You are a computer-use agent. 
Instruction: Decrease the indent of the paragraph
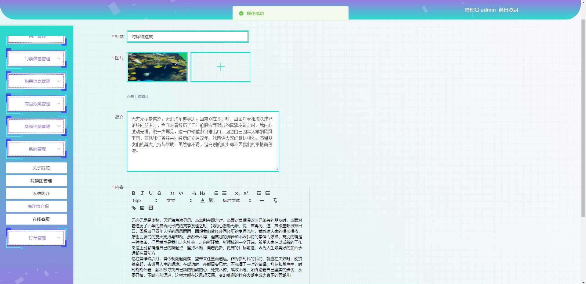[x=259, y=193]
